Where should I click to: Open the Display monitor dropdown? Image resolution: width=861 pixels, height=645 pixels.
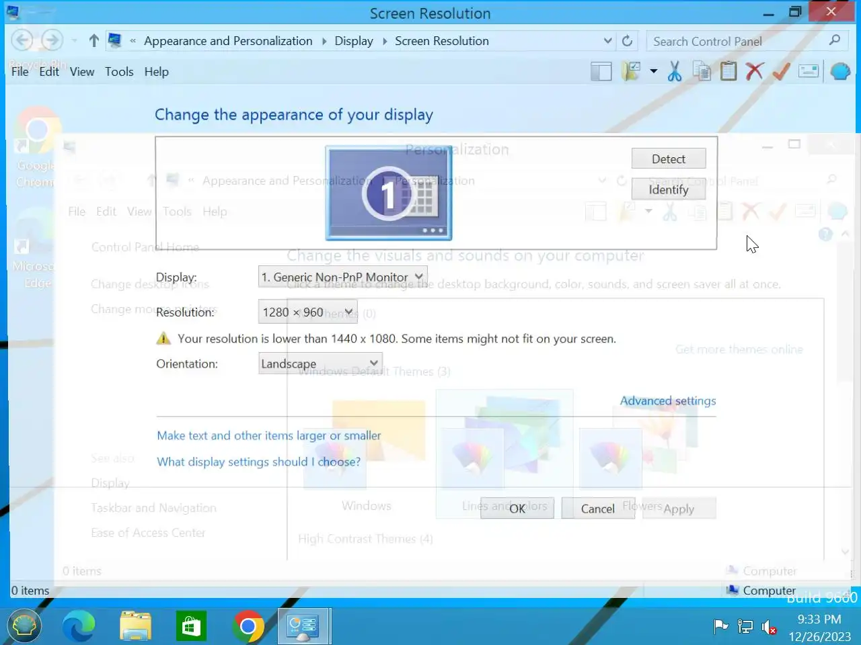pos(342,277)
